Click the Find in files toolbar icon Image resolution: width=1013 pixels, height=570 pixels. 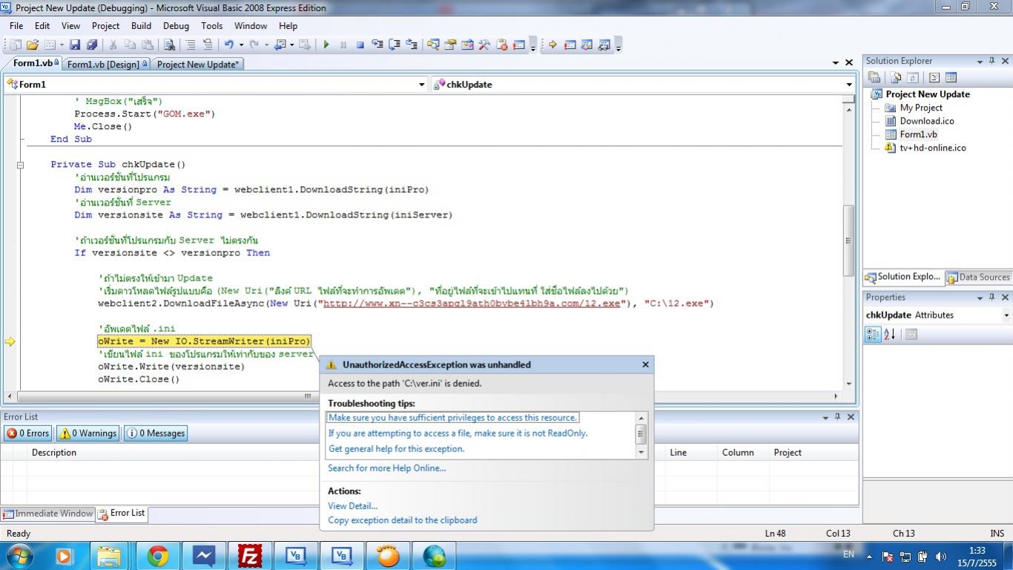coord(169,45)
